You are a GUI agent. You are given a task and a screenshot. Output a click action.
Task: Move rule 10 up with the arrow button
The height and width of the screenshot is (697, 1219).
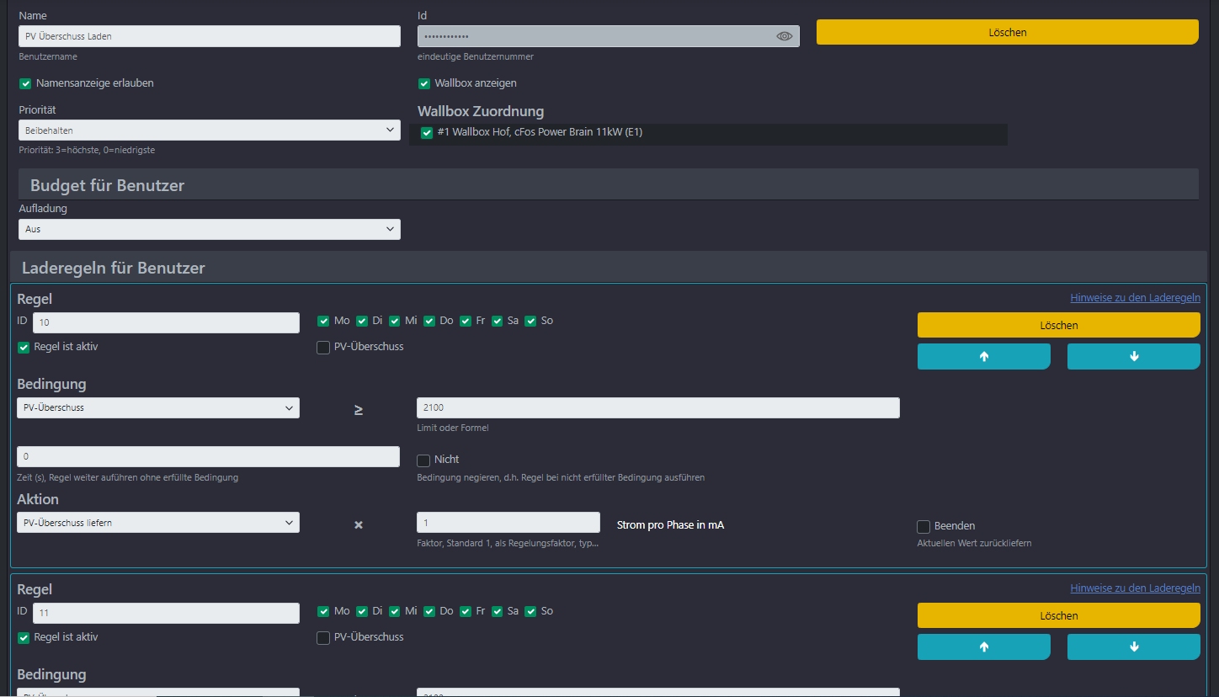(983, 356)
